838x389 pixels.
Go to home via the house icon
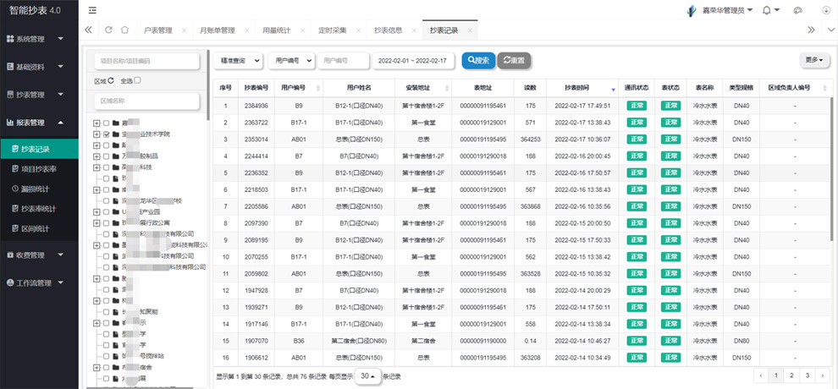click(x=124, y=30)
